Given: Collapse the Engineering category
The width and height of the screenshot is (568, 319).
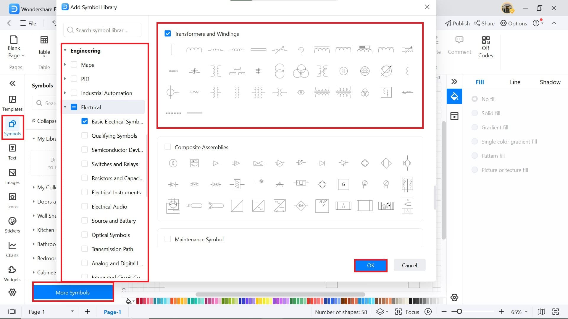Looking at the screenshot, I should click(65, 51).
